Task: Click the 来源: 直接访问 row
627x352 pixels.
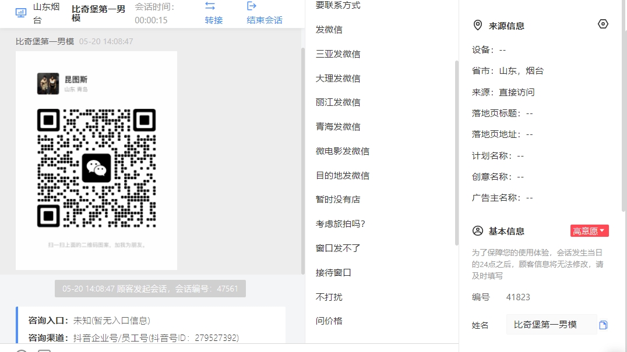Action: click(x=503, y=92)
